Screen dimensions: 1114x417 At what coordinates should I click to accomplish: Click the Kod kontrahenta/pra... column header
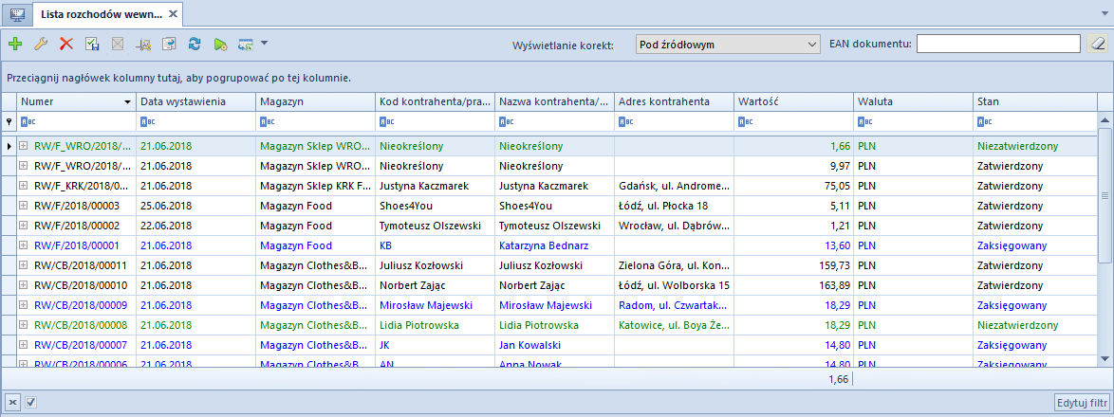[434, 101]
